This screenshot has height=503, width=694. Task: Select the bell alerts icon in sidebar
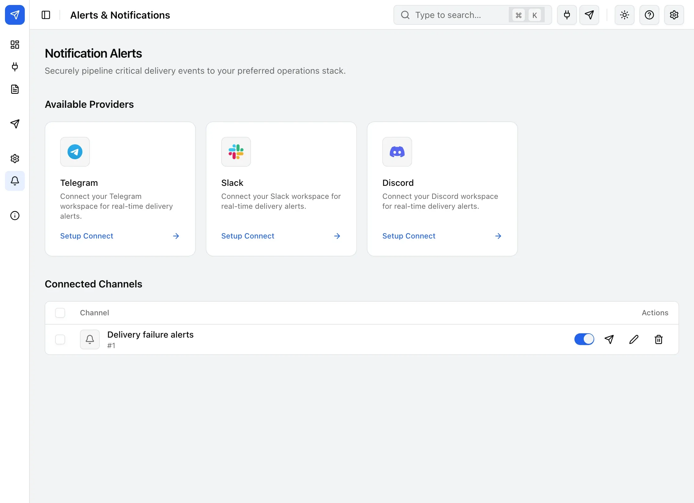[15, 181]
